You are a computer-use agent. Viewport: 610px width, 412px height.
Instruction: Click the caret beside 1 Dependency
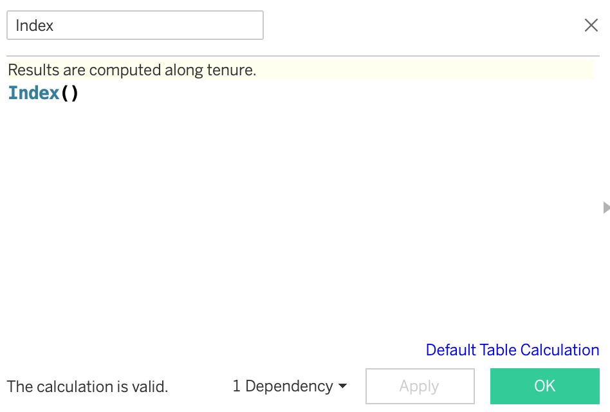(x=342, y=386)
